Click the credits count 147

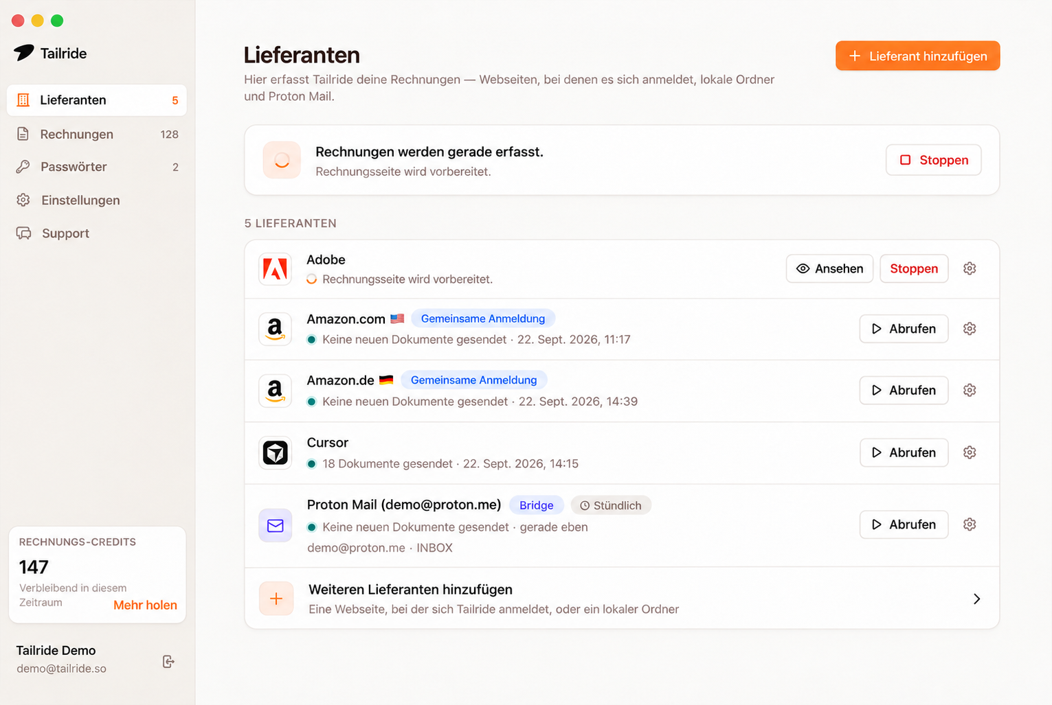[34, 567]
